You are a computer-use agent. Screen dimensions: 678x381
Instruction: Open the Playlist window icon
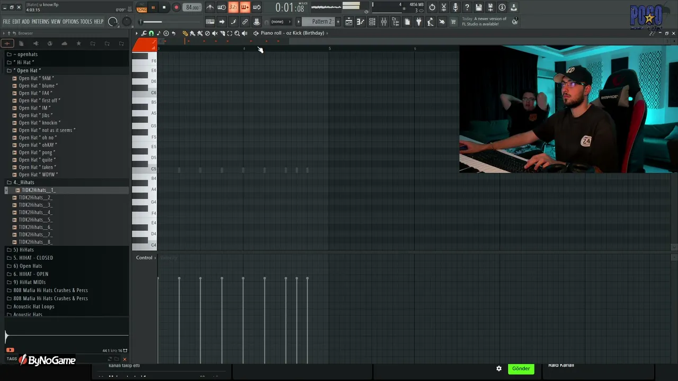[349, 22]
